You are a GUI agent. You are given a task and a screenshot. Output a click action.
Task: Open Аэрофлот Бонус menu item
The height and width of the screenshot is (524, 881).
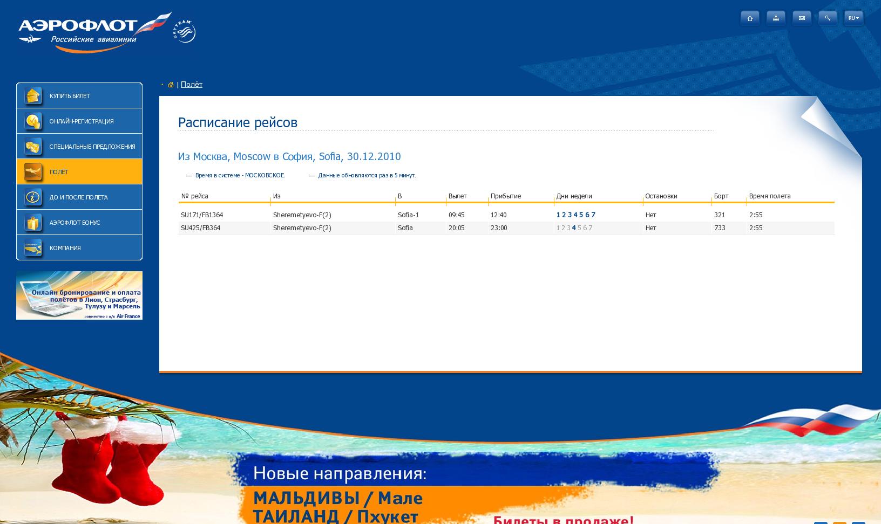[79, 222]
